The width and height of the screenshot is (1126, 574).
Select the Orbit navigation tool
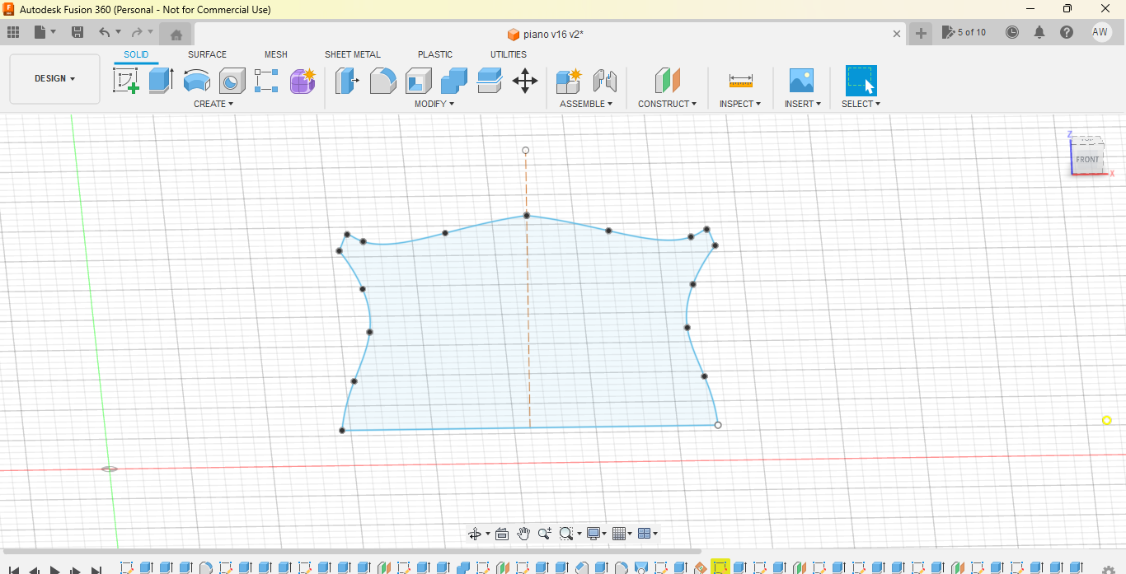click(475, 534)
